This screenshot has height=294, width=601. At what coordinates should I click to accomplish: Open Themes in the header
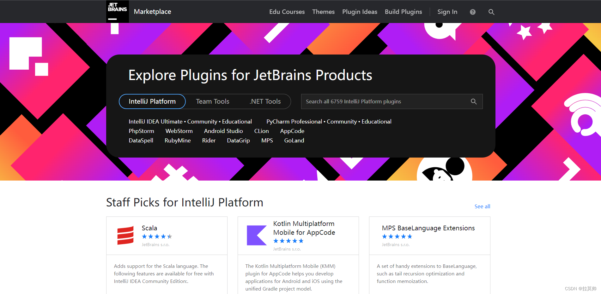coord(323,12)
